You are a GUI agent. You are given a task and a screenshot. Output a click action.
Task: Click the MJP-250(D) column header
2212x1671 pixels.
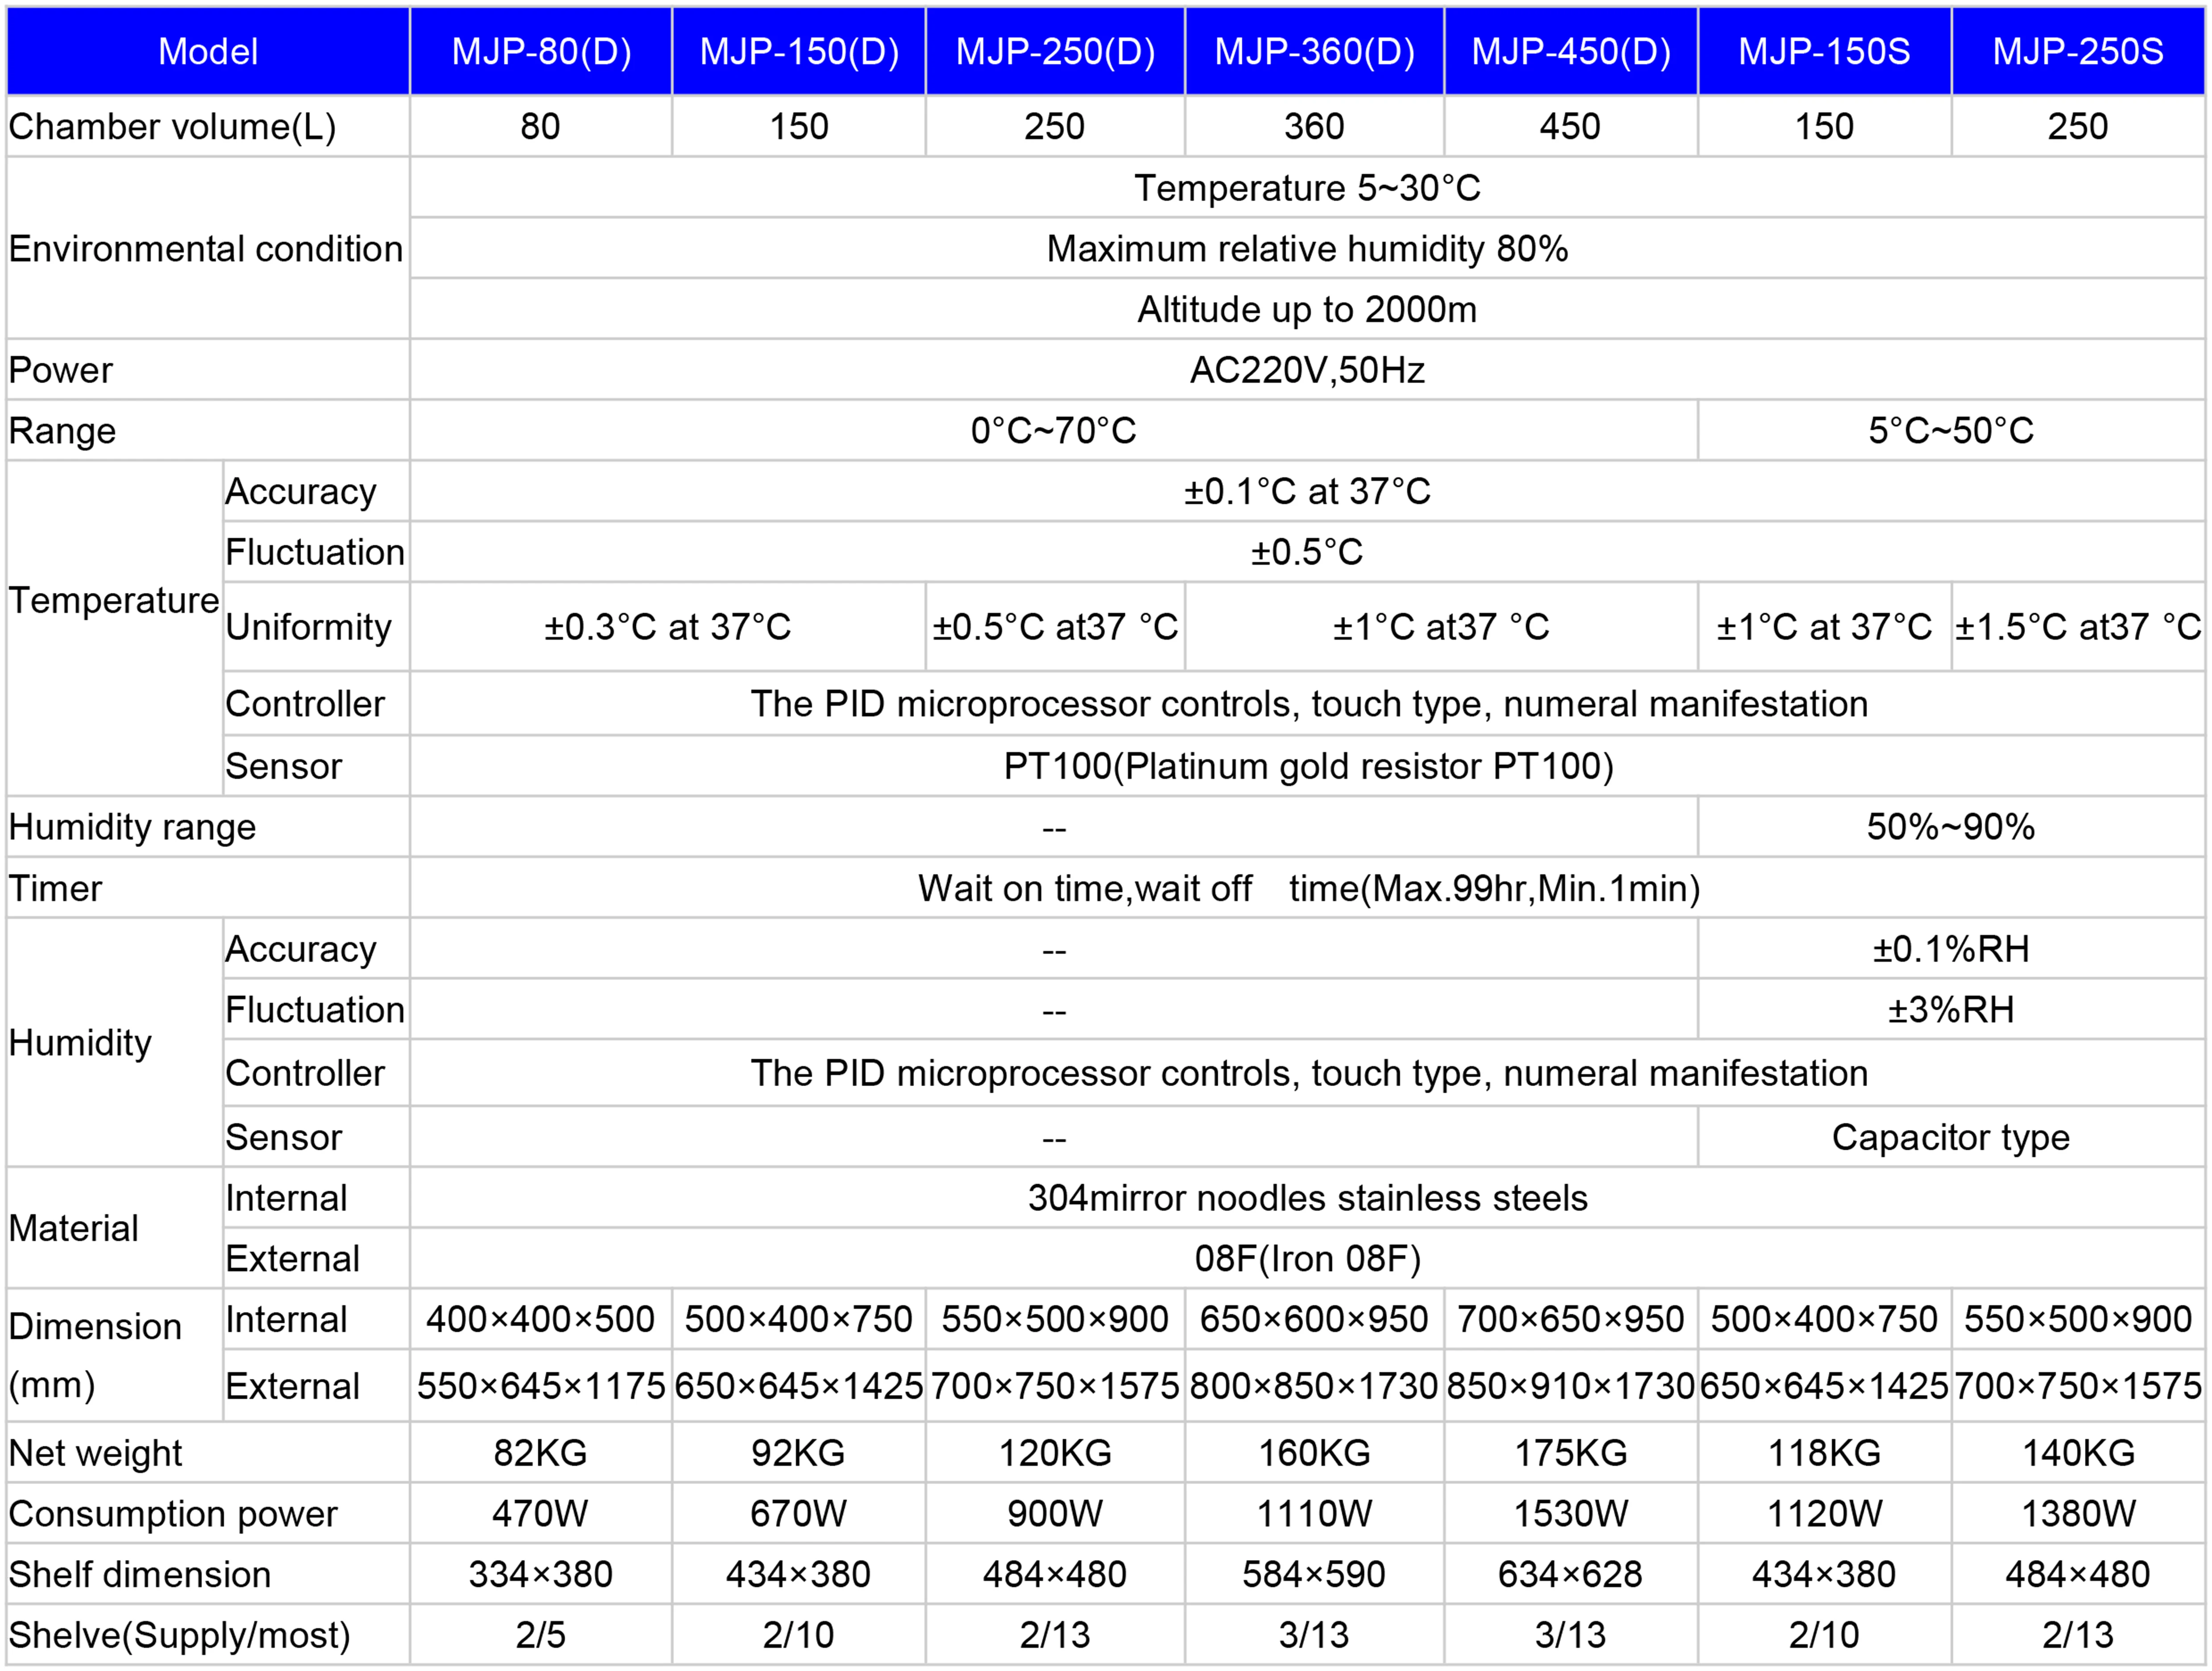[1055, 51]
